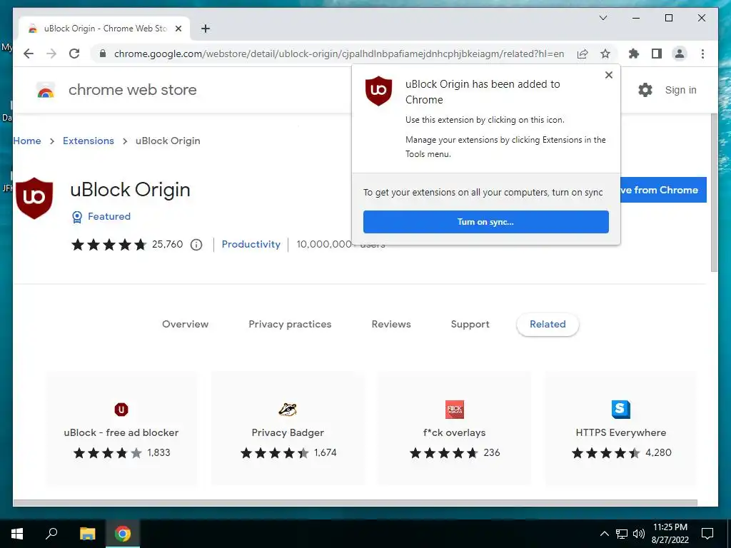731x548 pixels.
Task: Click the browser forward arrow
Action: [x=51, y=54]
